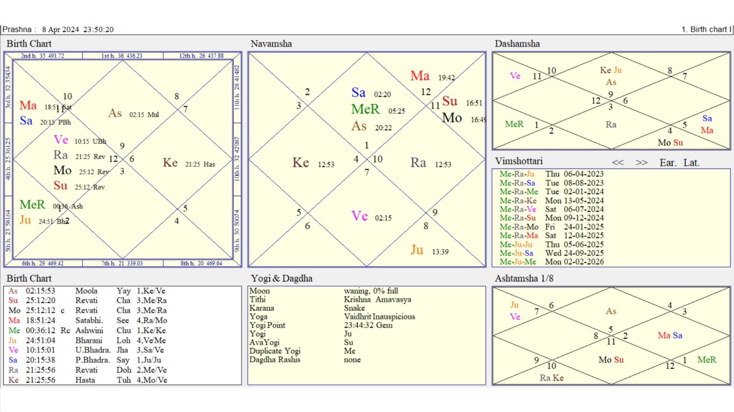Click the Dashamsha panel title
Image resolution: width=734 pixels, height=412 pixels.
tap(517, 43)
